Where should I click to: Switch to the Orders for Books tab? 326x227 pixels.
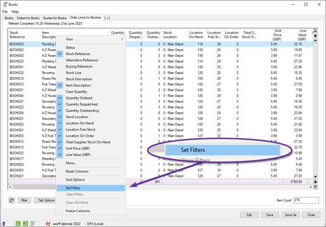pos(28,18)
